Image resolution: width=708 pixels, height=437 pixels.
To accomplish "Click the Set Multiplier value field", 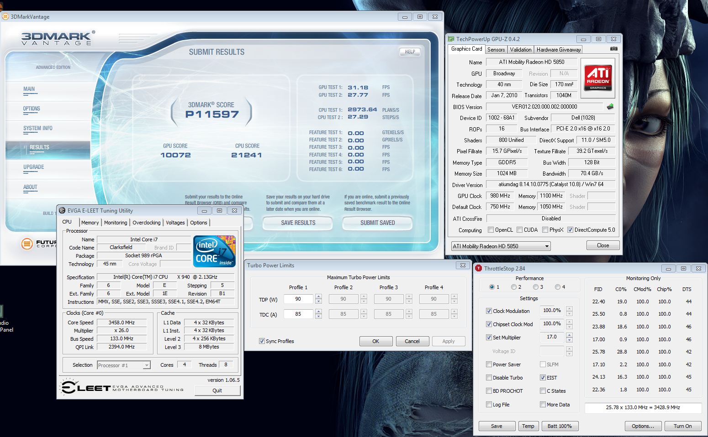I will point(552,337).
